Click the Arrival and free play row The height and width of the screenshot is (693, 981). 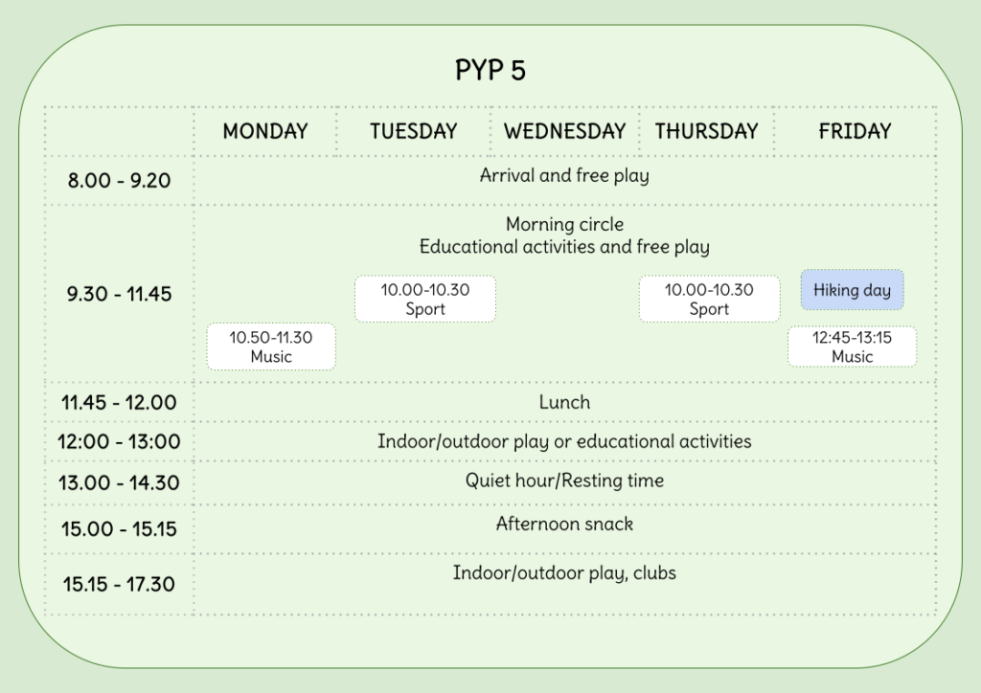[x=564, y=176]
